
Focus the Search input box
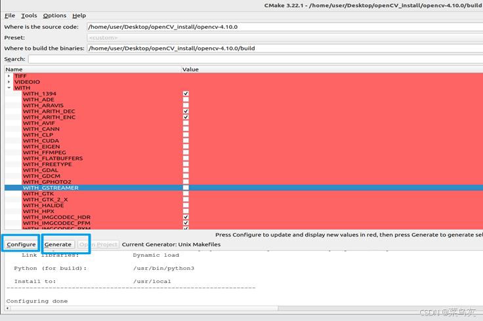[x=256, y=59]
